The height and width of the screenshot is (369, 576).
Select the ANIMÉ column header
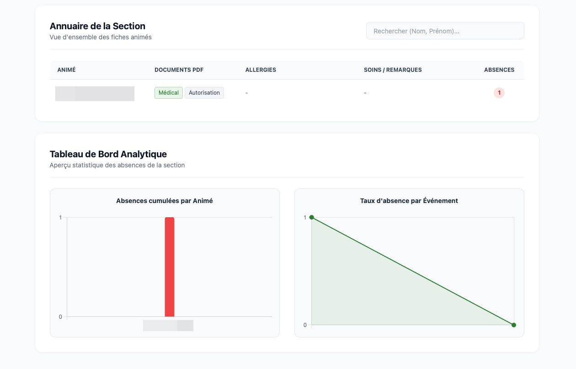tap(66, 70)
